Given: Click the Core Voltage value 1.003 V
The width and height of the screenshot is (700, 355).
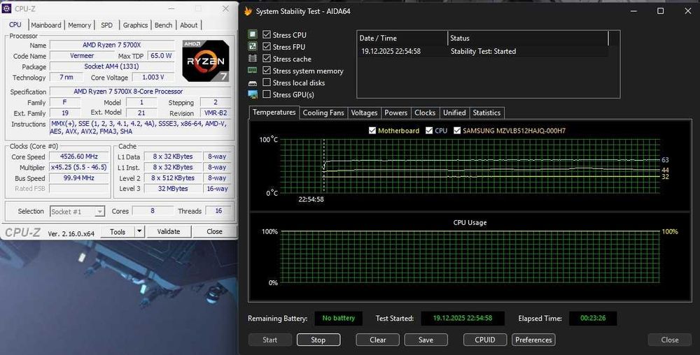Looking at the screenshot, I should [x=153, y=77].
